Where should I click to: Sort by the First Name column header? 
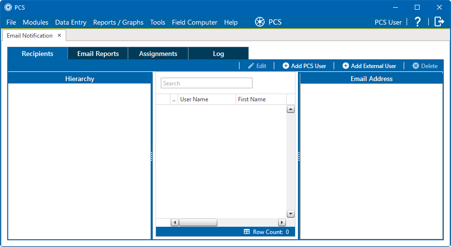261,99
